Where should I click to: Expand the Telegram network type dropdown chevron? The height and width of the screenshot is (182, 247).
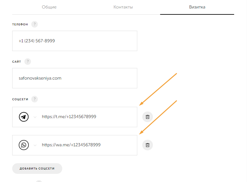pos(35,117)
